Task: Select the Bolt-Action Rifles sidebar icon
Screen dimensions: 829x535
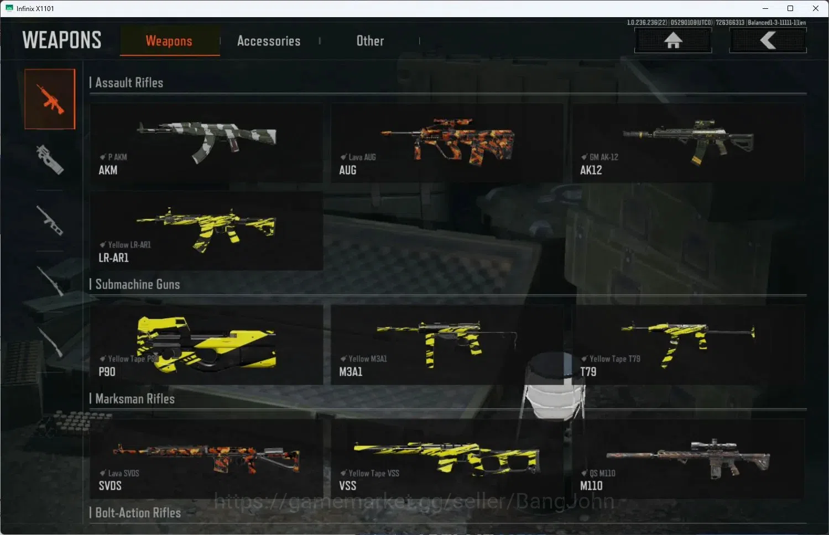Action: tap(50, 280)
